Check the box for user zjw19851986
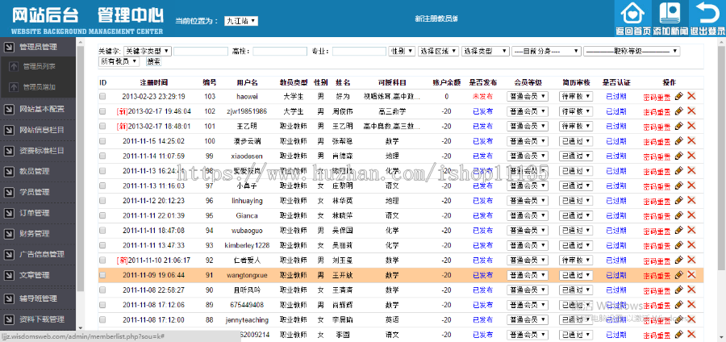The height and width of the screenshot is (342, 726). point(102,111)
